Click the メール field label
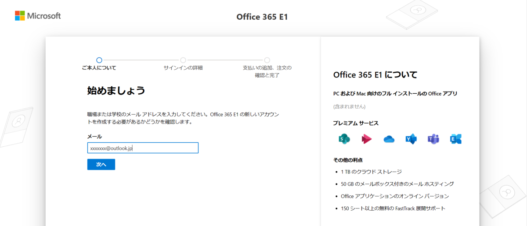Image resolution: width=527 pixels, height=226 pixels. pyautogui.click(x=94, y=136)
